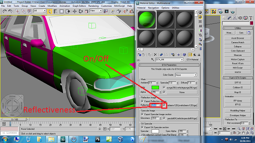This screenshot has height=143, width=255.
Task: Open the GTA_Mtl material name dropdown
Action: point(170,60)
